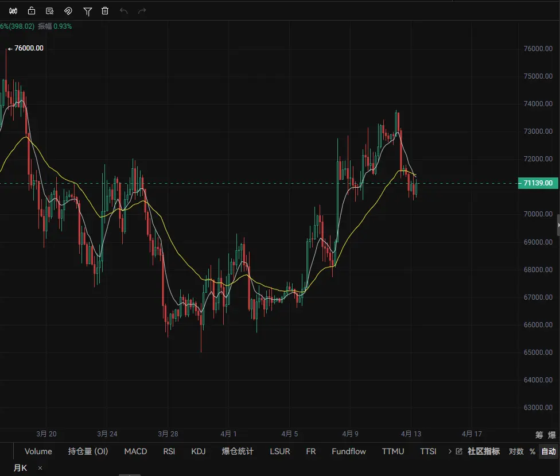Screen dimensions: 560x476
Task: Select the TTSI indicator
Action: pyautogui.click(x=428, y=451)
